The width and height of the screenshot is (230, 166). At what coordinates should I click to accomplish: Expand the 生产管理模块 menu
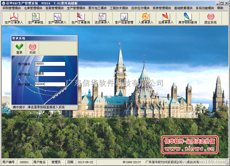pos(76,8)
